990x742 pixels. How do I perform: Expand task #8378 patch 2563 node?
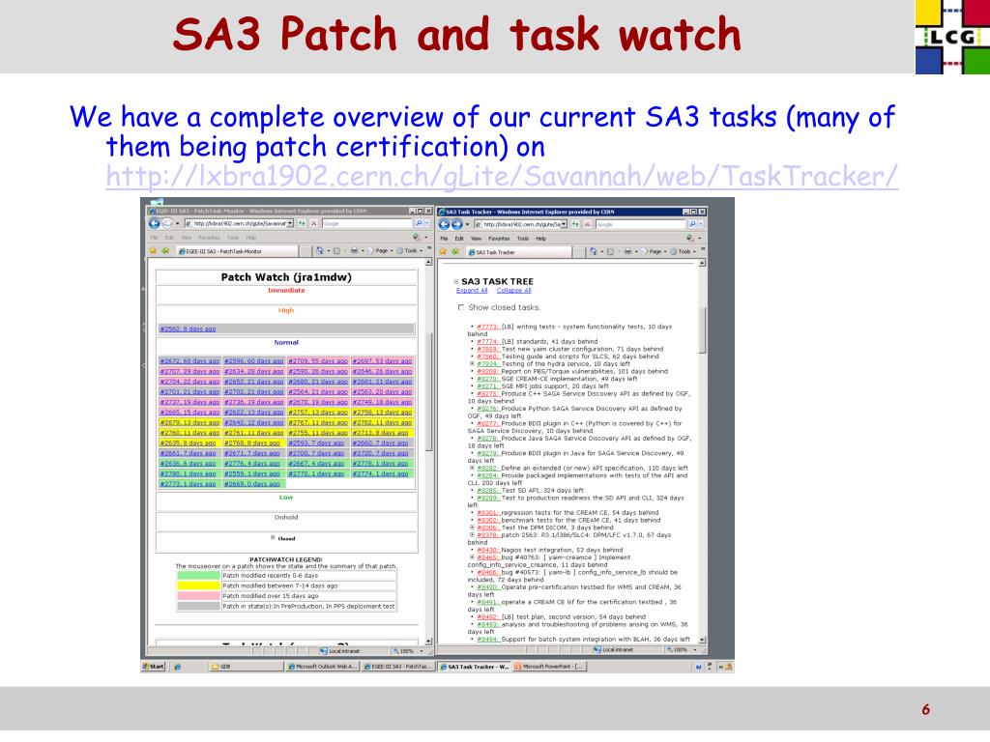pos(472,535)
